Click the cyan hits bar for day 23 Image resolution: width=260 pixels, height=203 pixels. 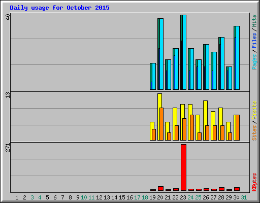tap(184, 52)
